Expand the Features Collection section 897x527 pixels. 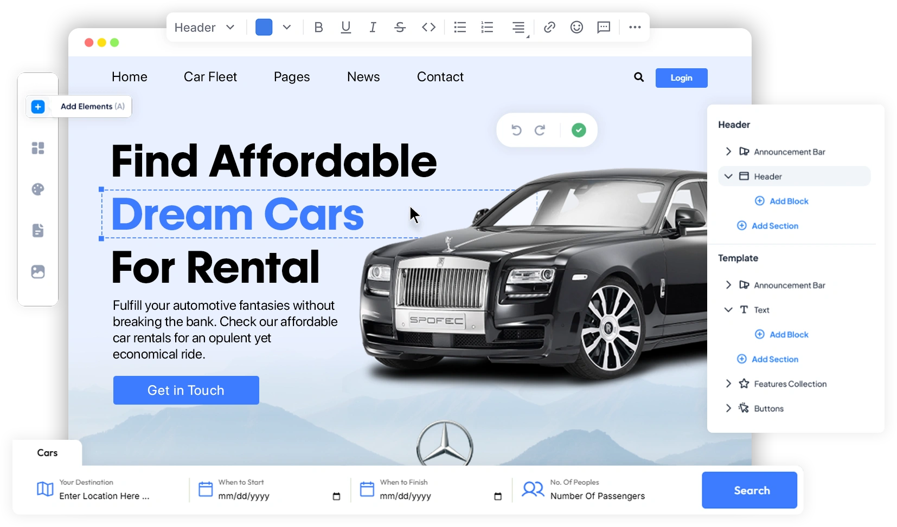pos(728,383)
